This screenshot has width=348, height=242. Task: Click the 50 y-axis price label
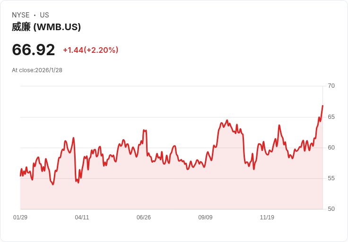pyautogui.click(x=331, y=209)
